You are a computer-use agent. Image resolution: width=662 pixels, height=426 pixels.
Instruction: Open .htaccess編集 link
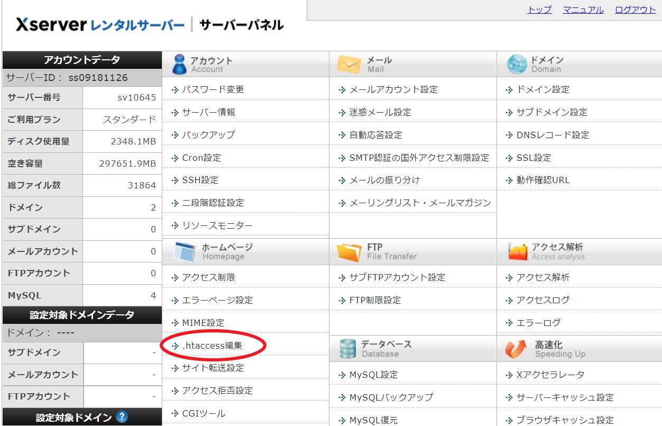point(212,346)
